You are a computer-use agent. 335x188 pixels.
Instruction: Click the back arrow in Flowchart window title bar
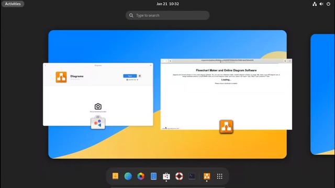(163, 61)
